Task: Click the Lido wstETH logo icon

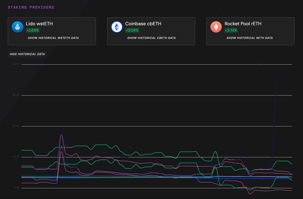Action: coord(17,27)
